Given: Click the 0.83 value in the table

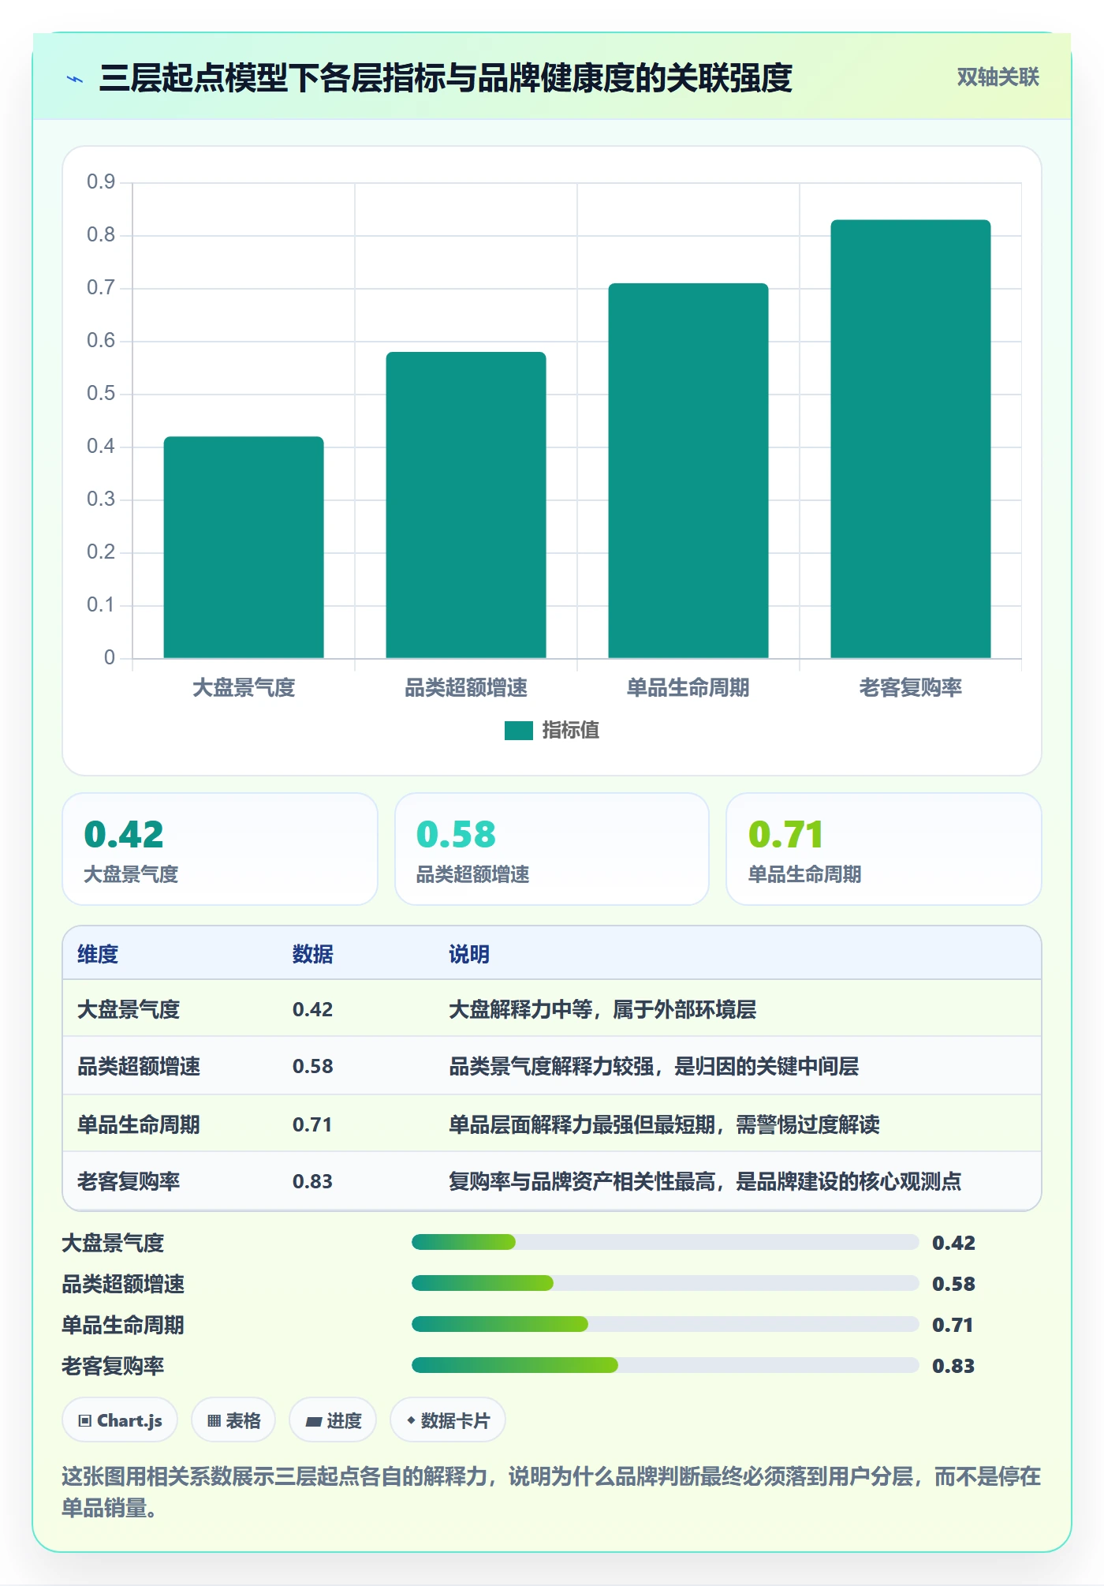Looking at the screenshot, I should pos(312,1181).
